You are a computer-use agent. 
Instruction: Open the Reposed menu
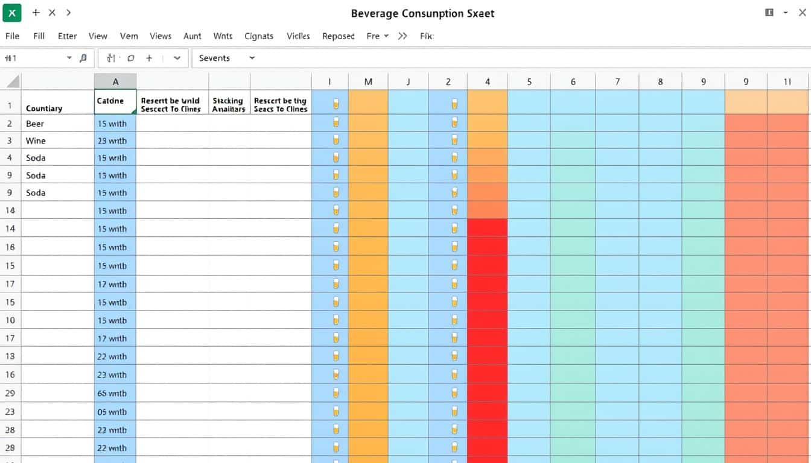[339, 36]
